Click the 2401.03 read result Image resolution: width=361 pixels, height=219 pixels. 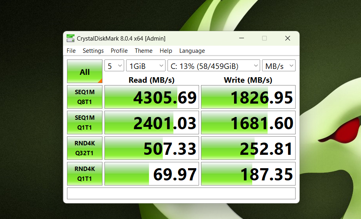152,122
